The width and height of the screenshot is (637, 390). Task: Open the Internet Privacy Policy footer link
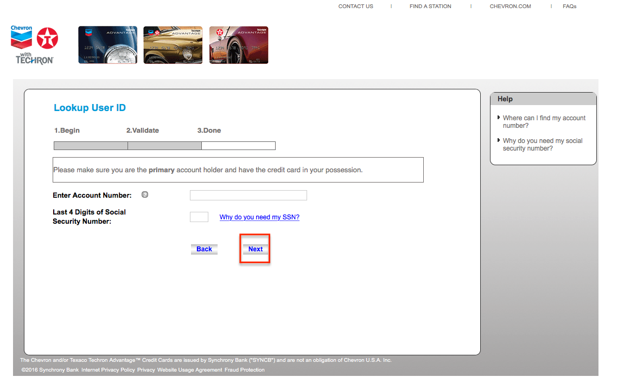108,370
